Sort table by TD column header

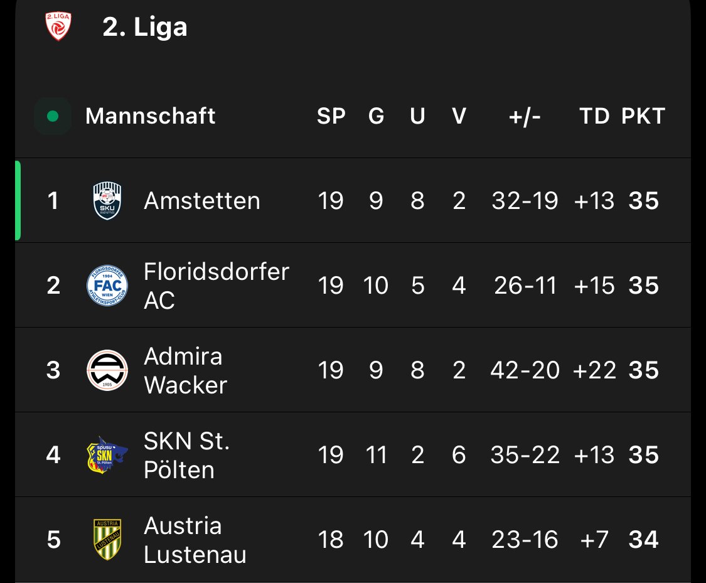(594, 116)
